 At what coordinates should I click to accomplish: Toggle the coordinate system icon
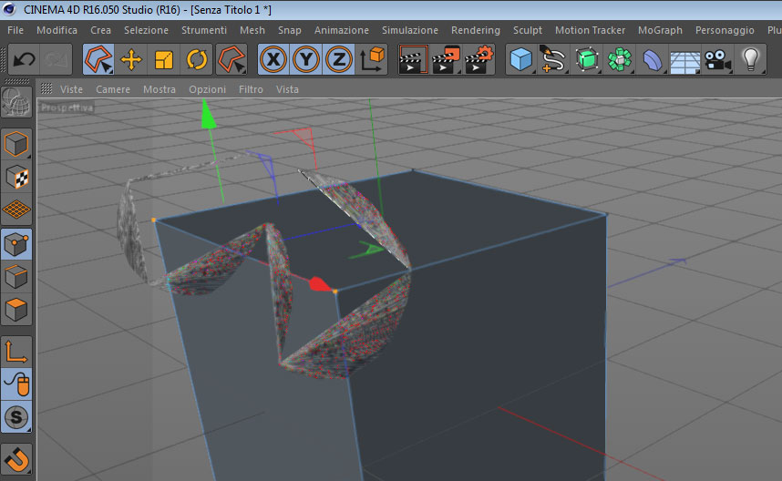pyautogui.click(x=372, y=60)
